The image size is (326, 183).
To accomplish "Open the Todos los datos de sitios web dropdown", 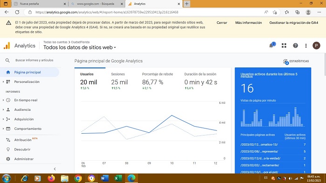I will tap(80, 47).
